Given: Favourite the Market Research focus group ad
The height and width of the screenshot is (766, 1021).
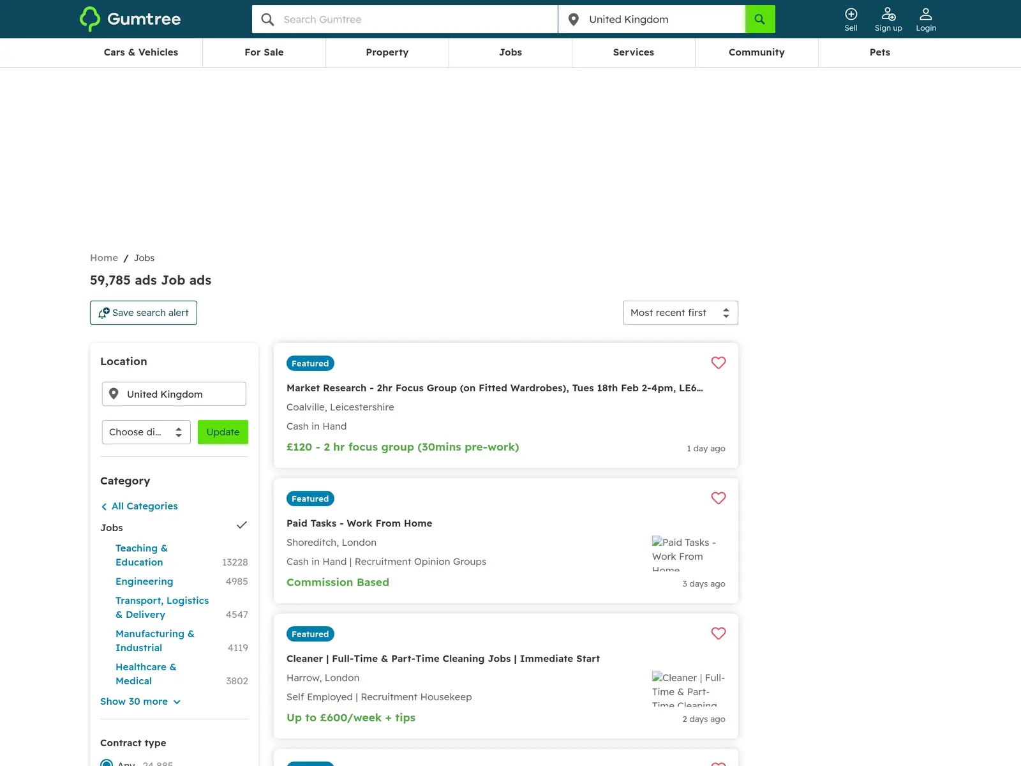Looking at the screenshot, I should click(719, 363).
